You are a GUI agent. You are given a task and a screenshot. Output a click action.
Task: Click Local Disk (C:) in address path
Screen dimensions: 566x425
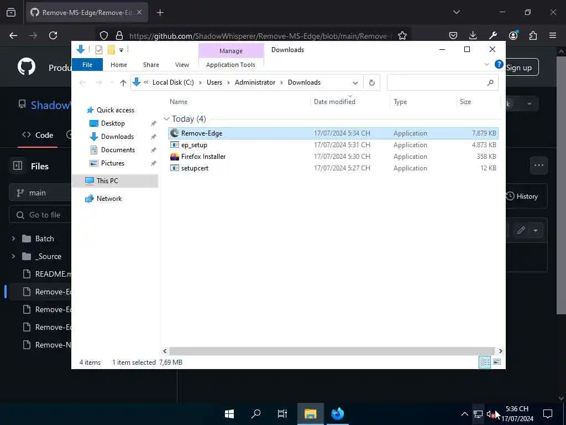pos(173,82)
